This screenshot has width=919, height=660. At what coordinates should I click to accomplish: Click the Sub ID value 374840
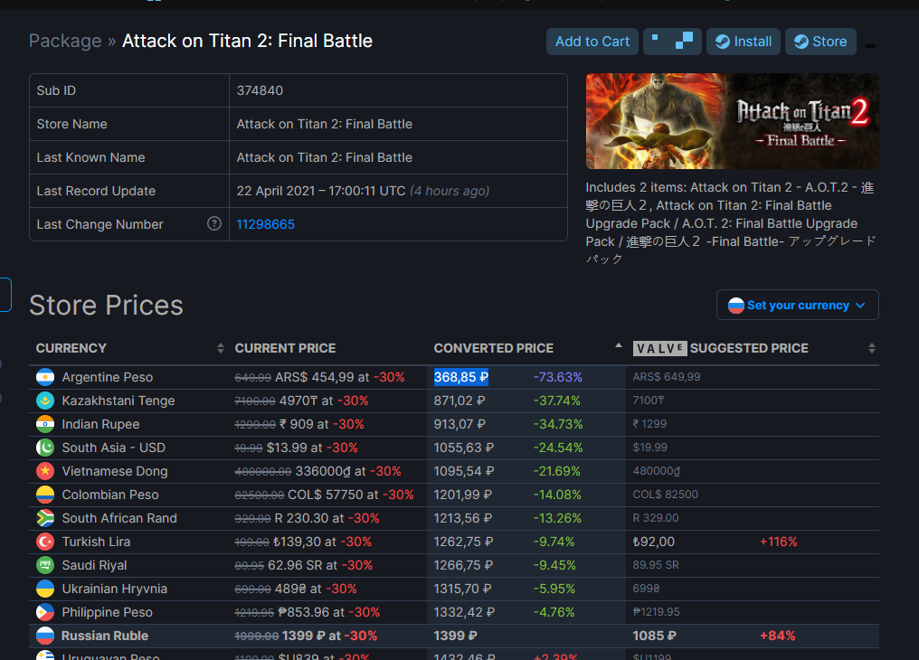(x=260, y=90)
